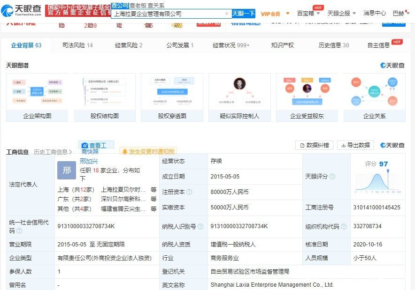
Task: Open legal representative 邢加兴 profile link
Action: pyautogui.click(x=89, y=161)
